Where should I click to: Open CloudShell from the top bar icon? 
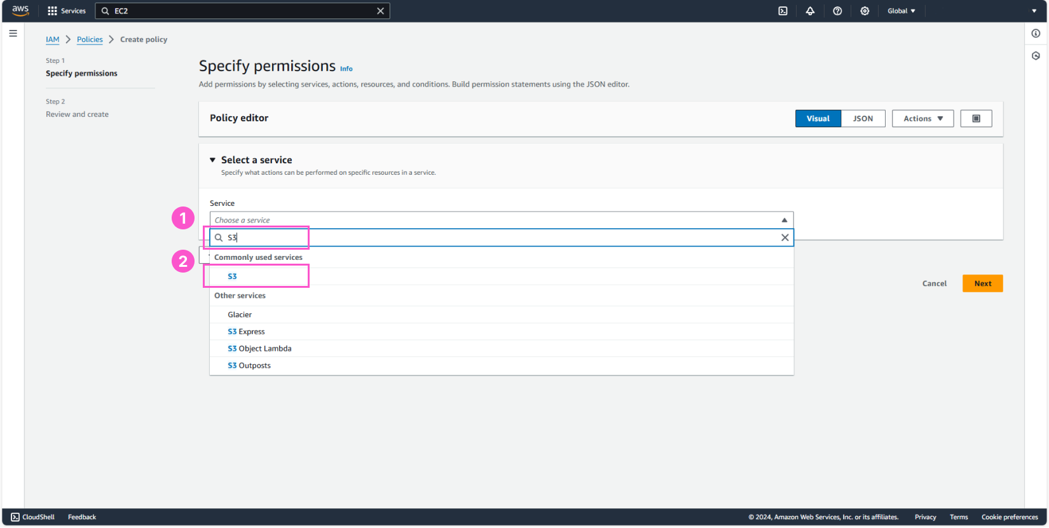point(783,11)
